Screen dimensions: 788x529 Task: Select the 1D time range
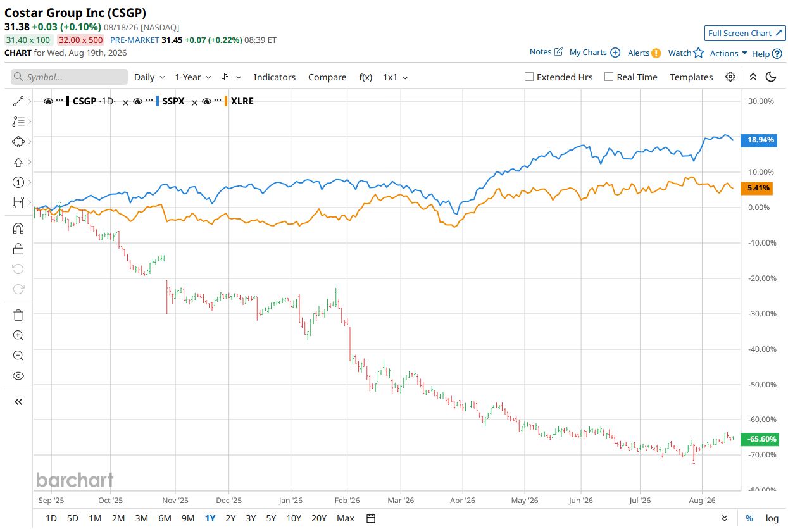[51, 518]
